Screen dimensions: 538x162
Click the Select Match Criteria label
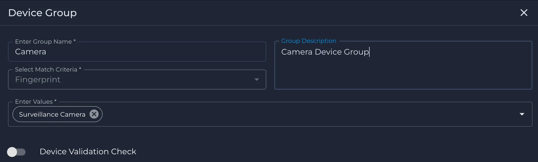coord(48,70)
